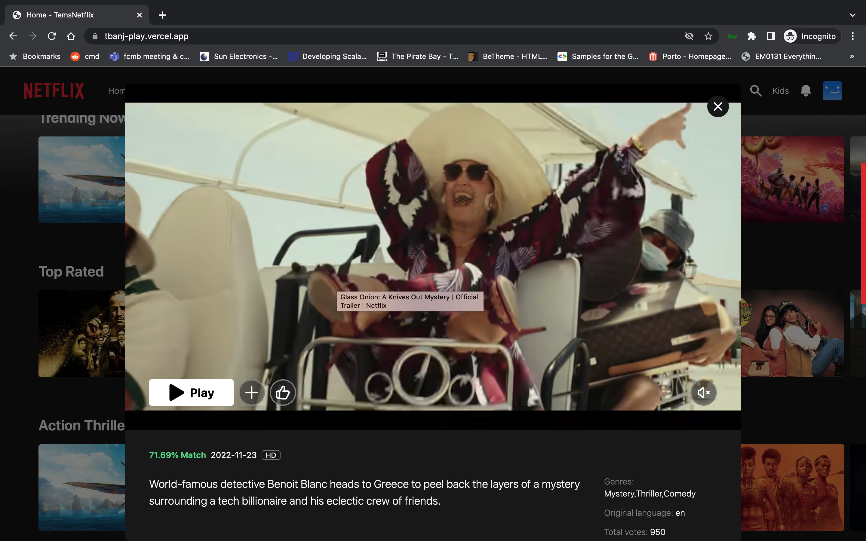Image resolution: width=866 pixels, height=541 pixels.
Task: Close the movie details modal
Action: pyautogui.click(x=718, y=106)
